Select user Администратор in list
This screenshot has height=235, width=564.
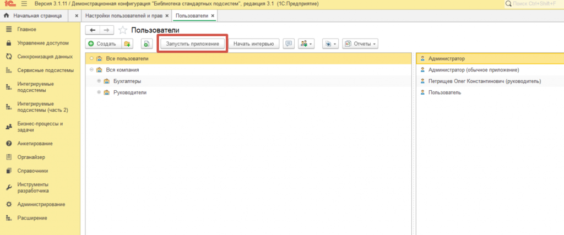point(490,58)
